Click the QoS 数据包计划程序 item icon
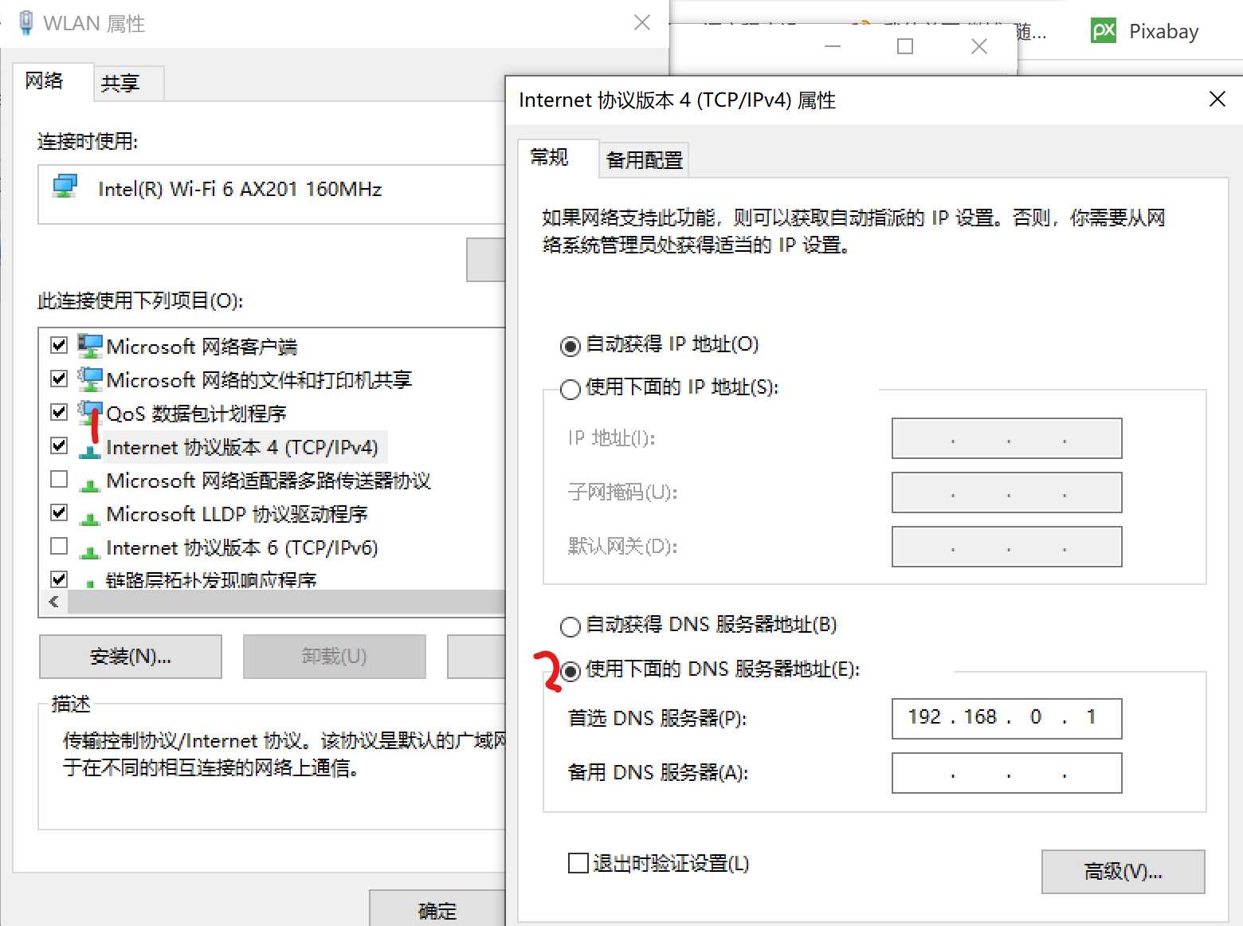The width and height of the screenshot is (1243, 926). click(90, 413)
